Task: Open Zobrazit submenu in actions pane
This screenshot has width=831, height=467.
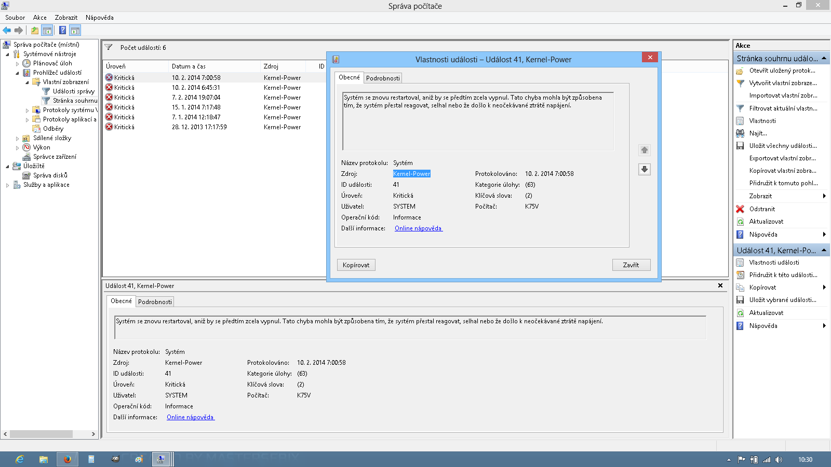Action: point(781,196)
